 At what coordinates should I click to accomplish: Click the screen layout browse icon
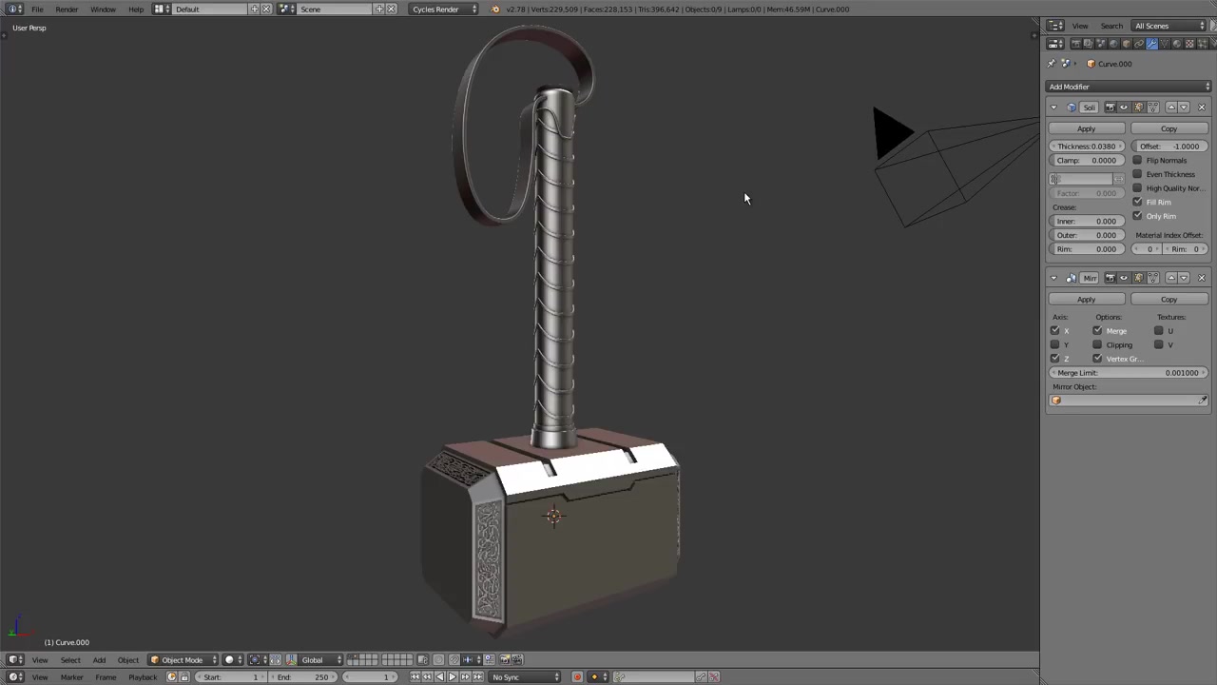click(162, 10)
